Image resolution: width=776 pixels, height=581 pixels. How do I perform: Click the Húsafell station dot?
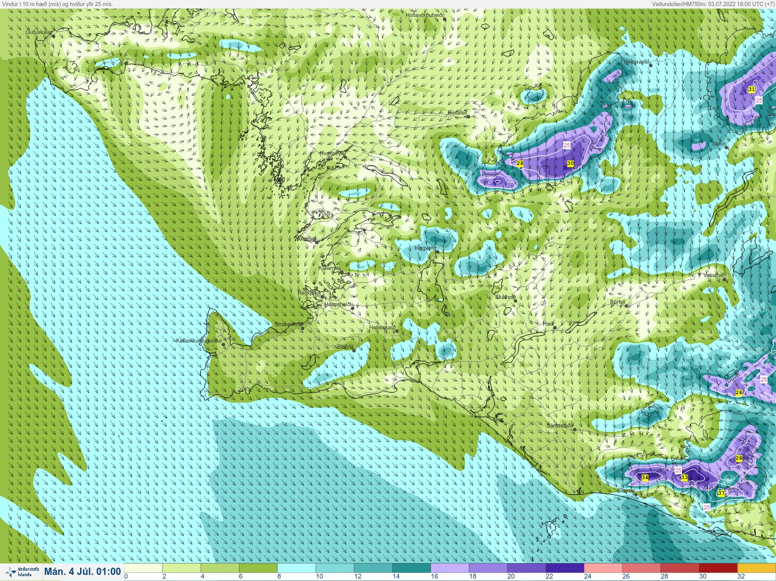point(469,116)
